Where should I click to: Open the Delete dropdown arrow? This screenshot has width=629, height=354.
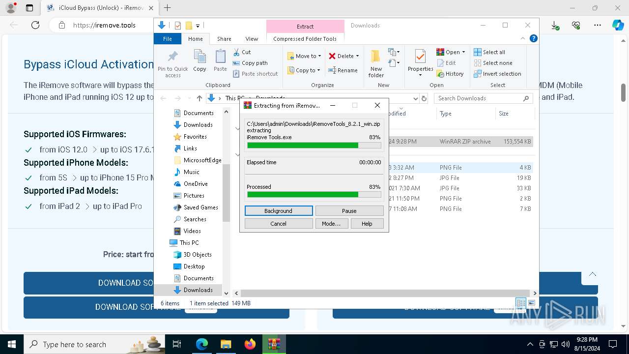click(357, 56)
